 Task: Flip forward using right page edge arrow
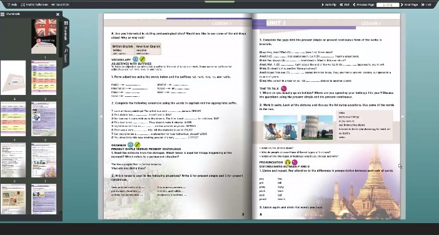403,116
